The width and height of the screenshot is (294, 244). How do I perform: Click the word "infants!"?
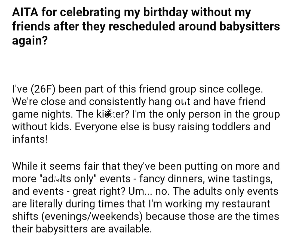pos(30,139)
